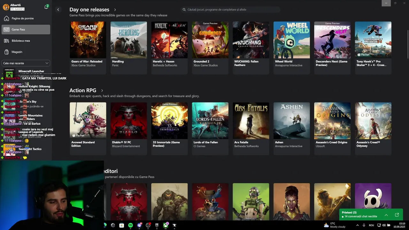This screenshot has height=230, width=409.
Task: Open Prieteni (3) friends bar
Action: (x=371, y=214)
